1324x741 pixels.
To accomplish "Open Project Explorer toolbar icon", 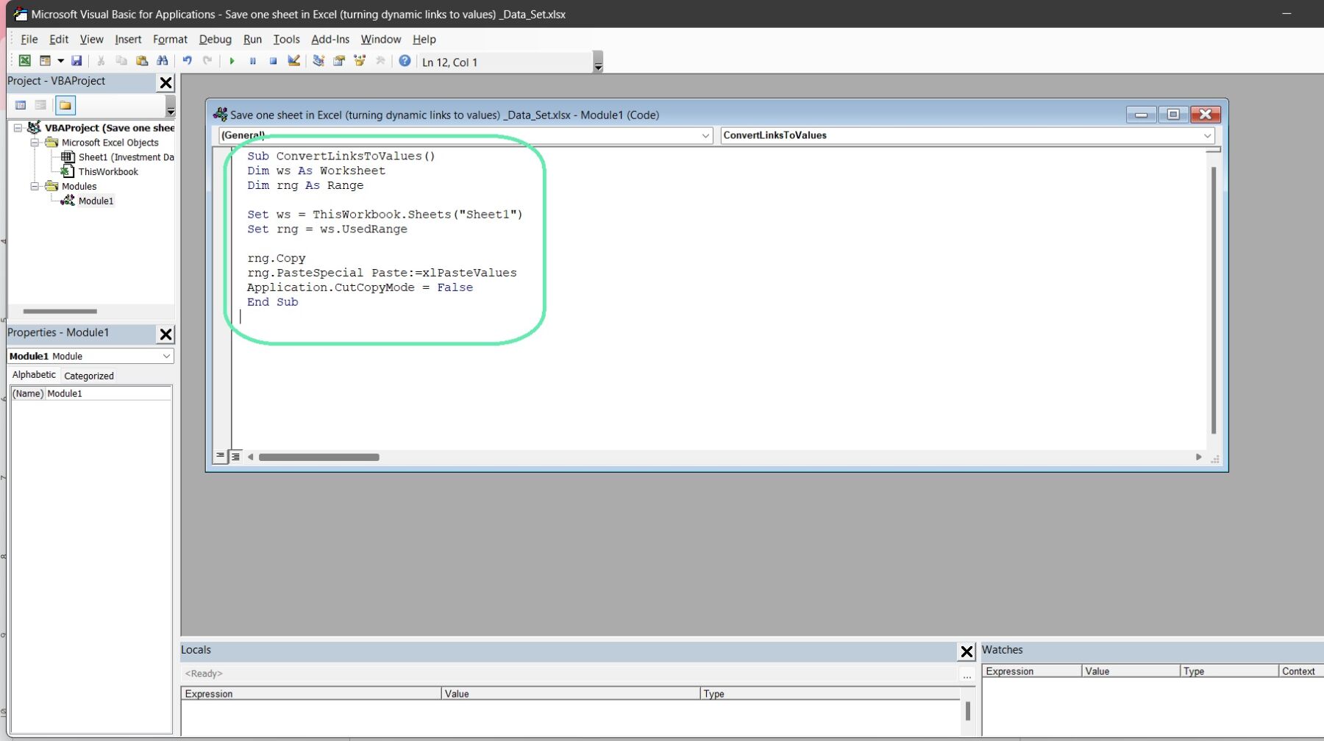I will click(x=318, y=61).
